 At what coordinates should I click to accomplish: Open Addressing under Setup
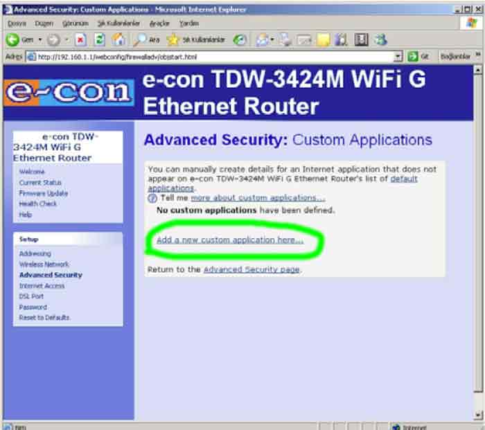click(x=35, y=253)
